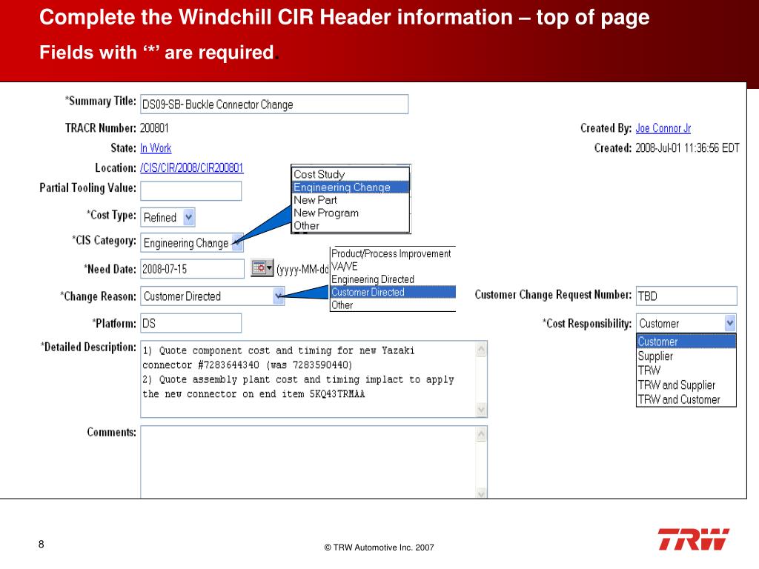Select Customer in Cost Responsibility list

[x=686, y=342]
